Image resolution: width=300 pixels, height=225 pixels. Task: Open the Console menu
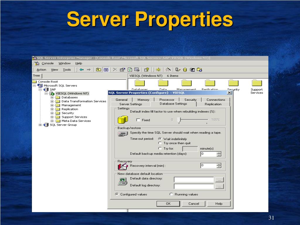pyautogui.click(x=48, y=63)
